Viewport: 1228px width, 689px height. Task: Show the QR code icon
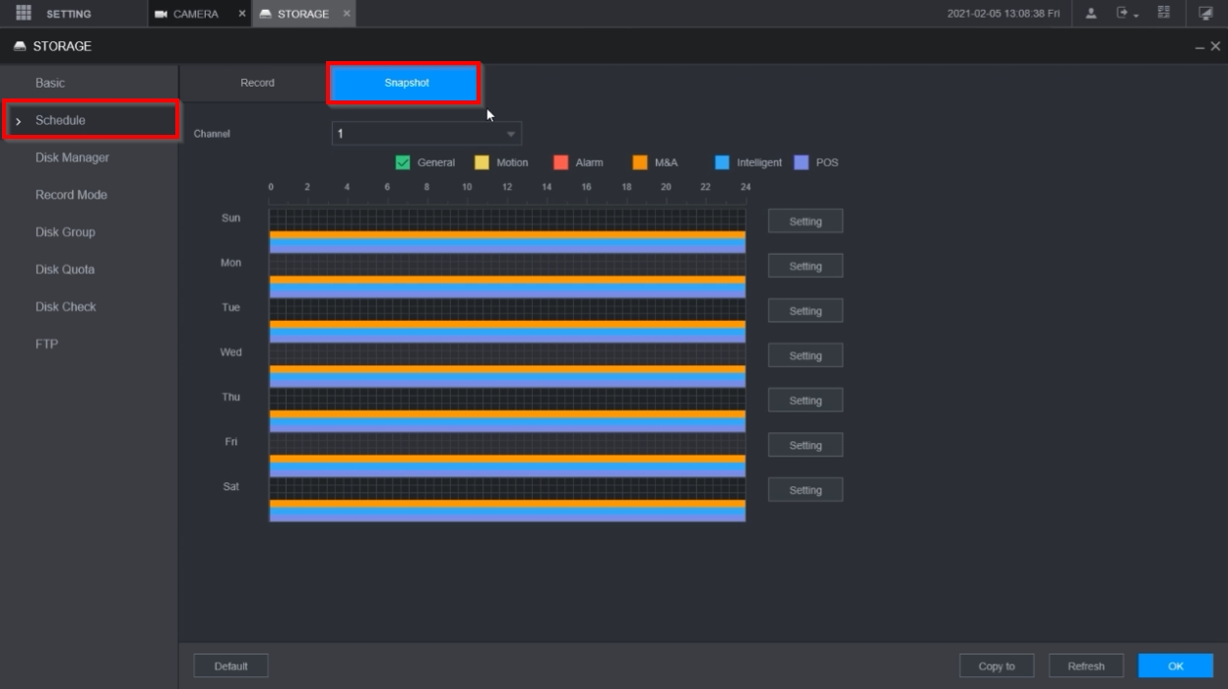[x=1164, y=14]
